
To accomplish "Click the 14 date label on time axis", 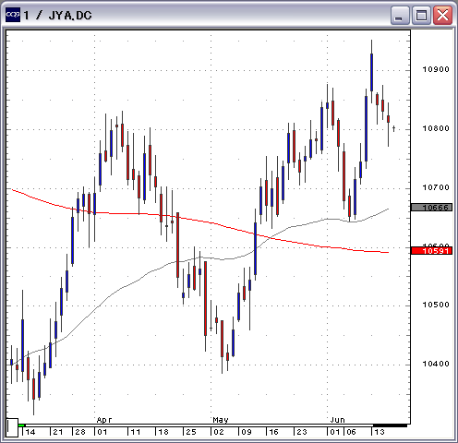I will coord(30,432).
